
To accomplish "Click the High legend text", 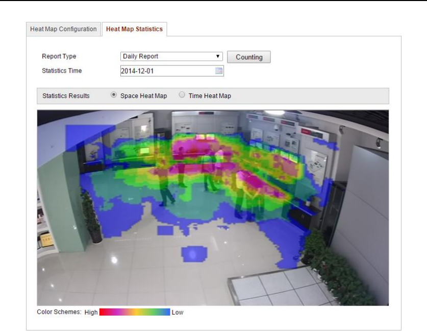I will point(91,313).
